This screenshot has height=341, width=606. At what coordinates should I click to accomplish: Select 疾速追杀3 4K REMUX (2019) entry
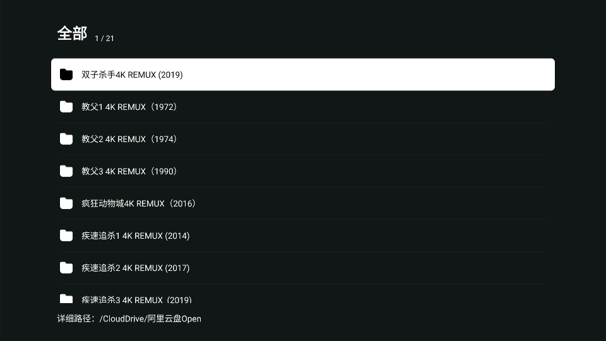136,299
